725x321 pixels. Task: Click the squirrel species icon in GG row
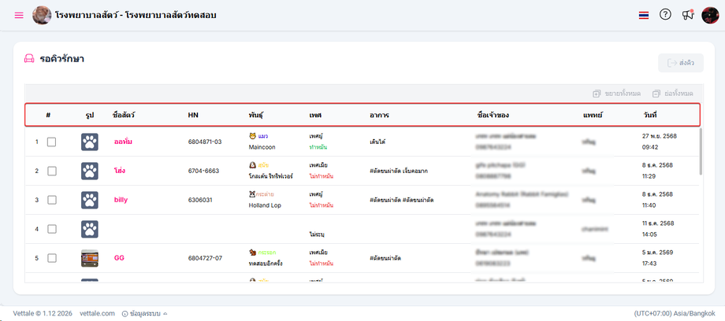pos(252,253)
